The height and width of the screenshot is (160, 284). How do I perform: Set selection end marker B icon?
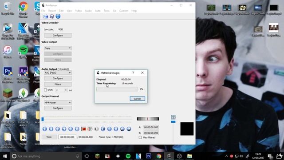pos(90,129)
